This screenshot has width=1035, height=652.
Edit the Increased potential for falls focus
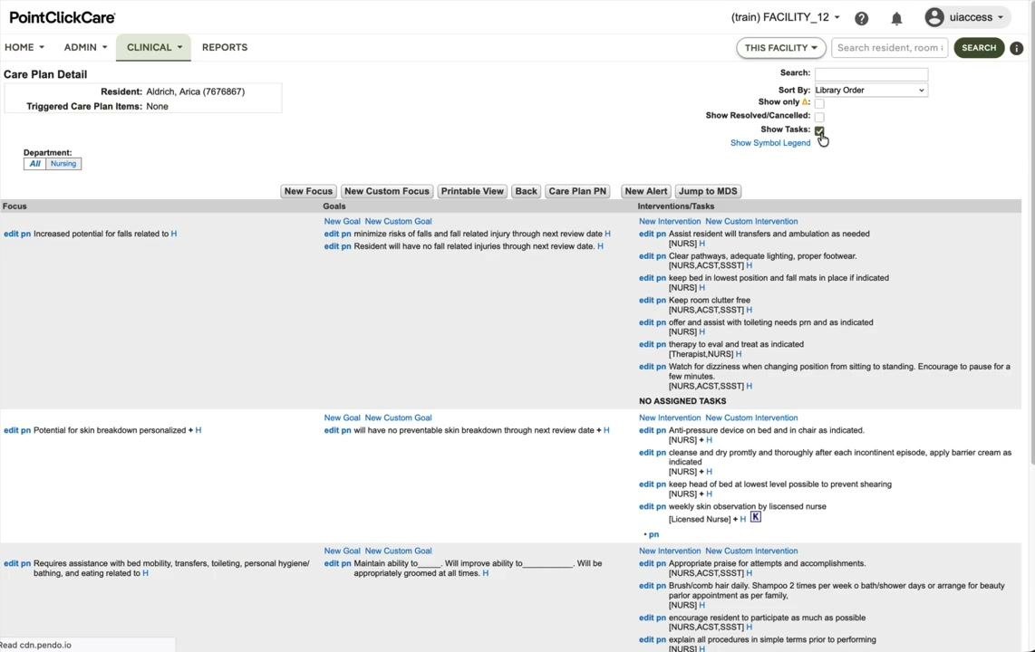point(11,234)
